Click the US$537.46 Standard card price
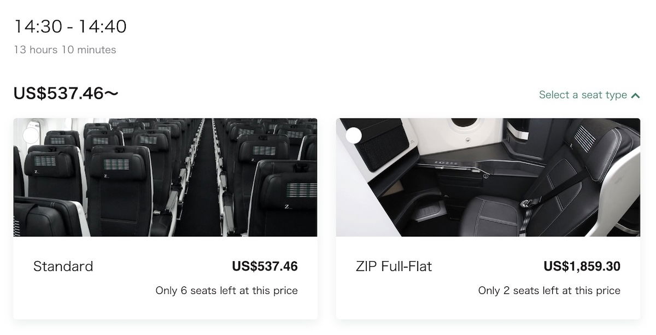656x335 pixels. (265, 267)
